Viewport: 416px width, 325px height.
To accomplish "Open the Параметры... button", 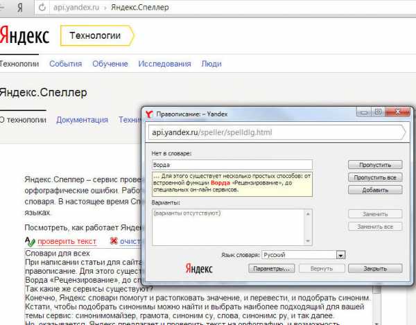I will (x=271, y=269).
